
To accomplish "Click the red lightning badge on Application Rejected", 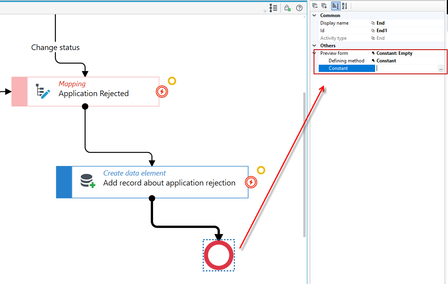I will click(x=162, y=92).
